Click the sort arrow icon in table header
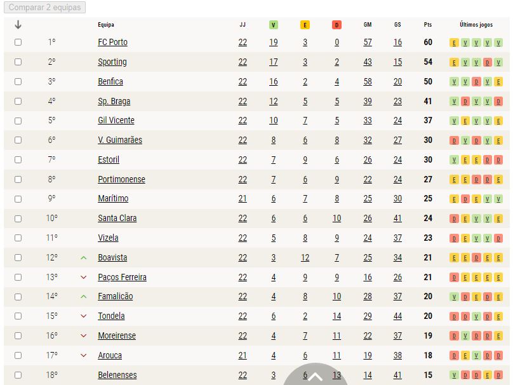Image resolution: width=513 pixels, height=385 pixels. pos(18,25)
